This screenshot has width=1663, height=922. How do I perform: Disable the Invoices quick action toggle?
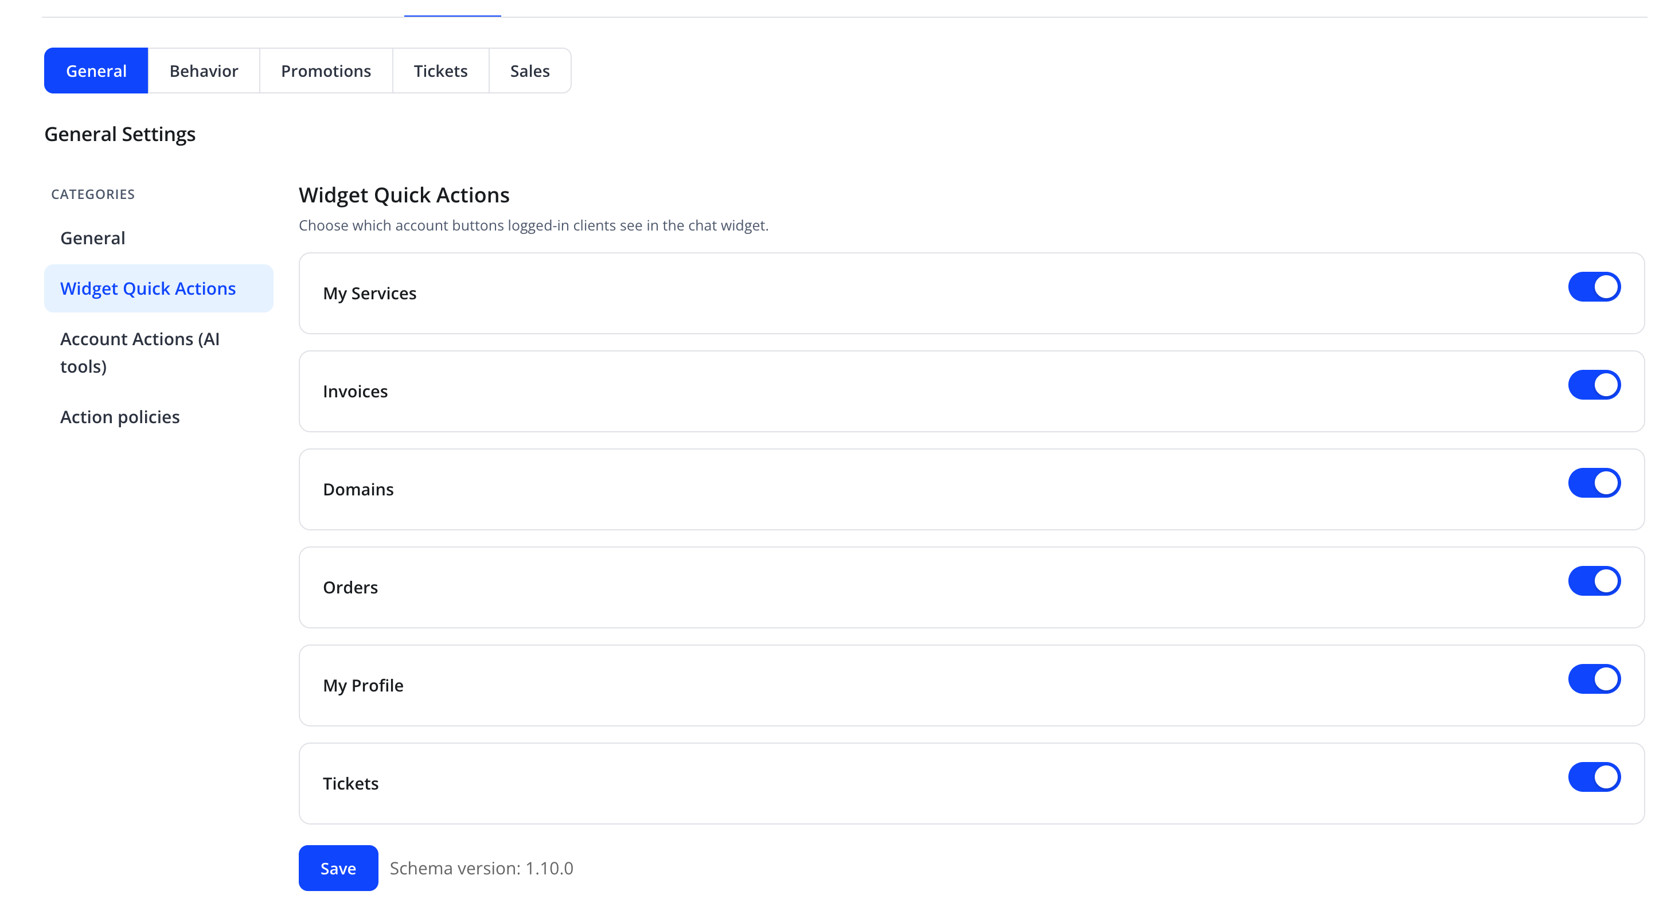[1594, 385]
